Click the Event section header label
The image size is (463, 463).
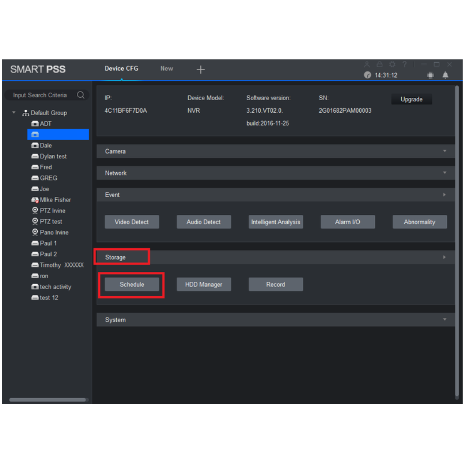pos(112,195)
